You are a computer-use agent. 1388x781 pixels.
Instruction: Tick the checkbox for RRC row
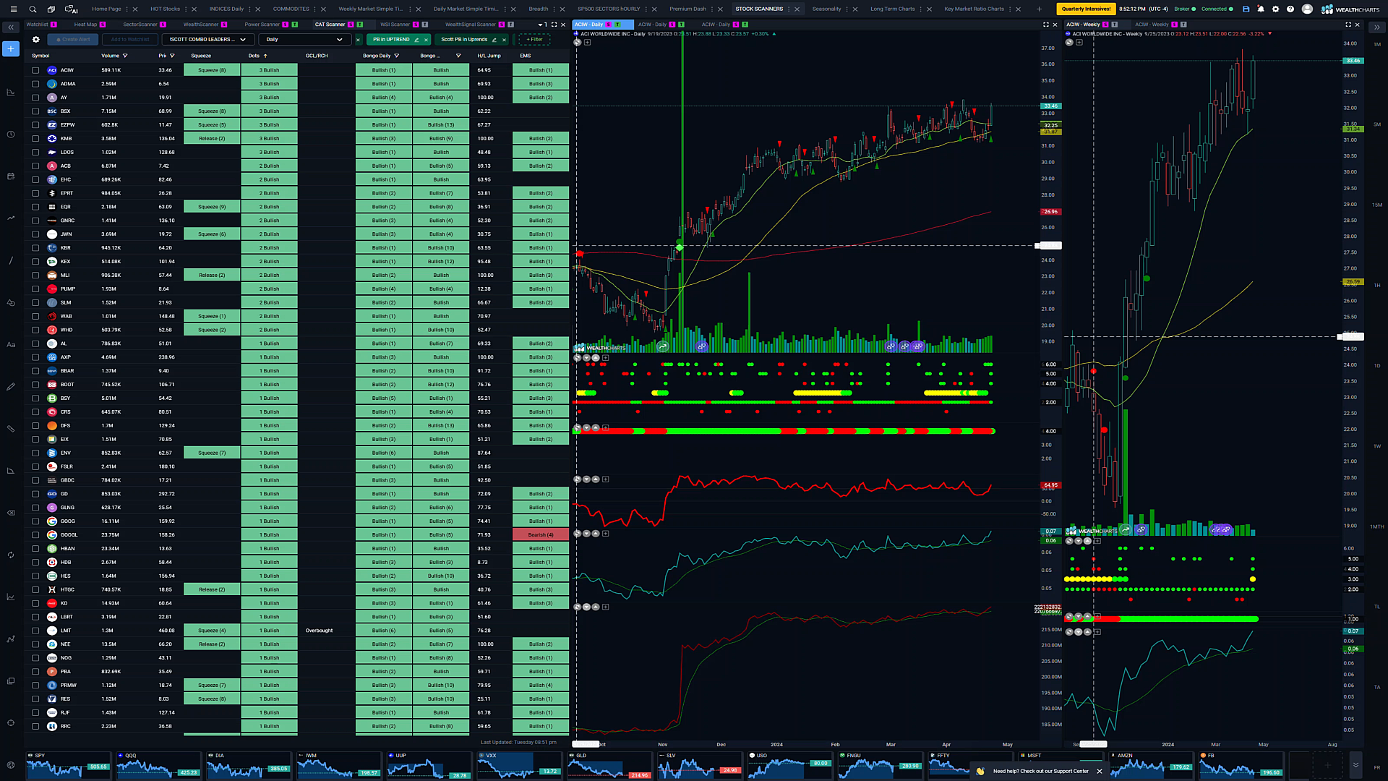click(x=35, y=726)
